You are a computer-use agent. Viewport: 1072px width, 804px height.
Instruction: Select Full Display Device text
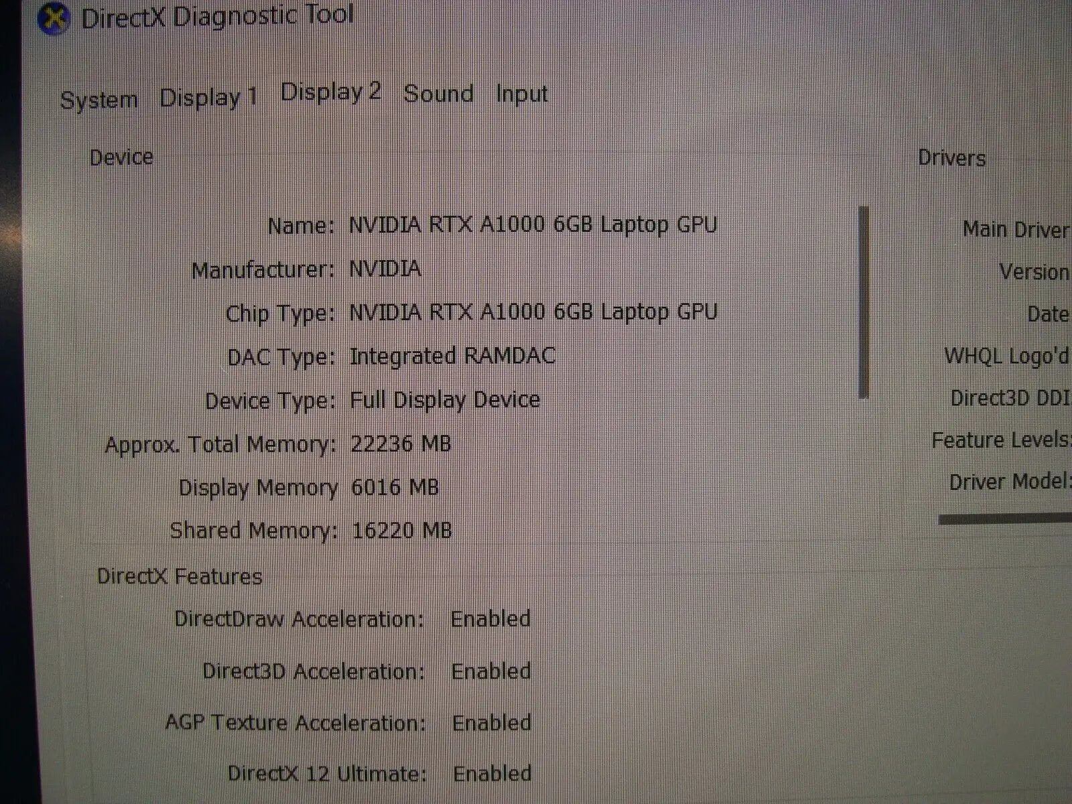445,400
